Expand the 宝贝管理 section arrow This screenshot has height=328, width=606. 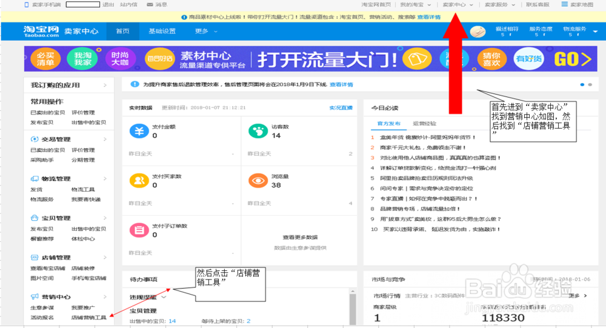105,218
